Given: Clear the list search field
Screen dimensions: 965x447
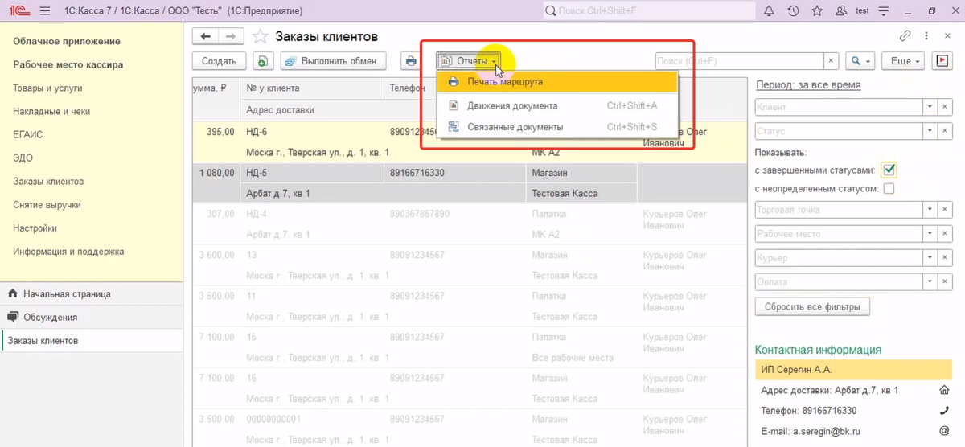Looking at the screenshot, I should coord(832,61).
